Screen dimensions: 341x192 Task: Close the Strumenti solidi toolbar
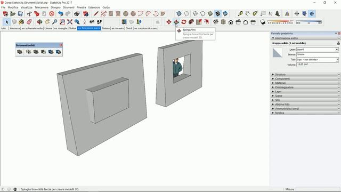click(x=61, y=45)
